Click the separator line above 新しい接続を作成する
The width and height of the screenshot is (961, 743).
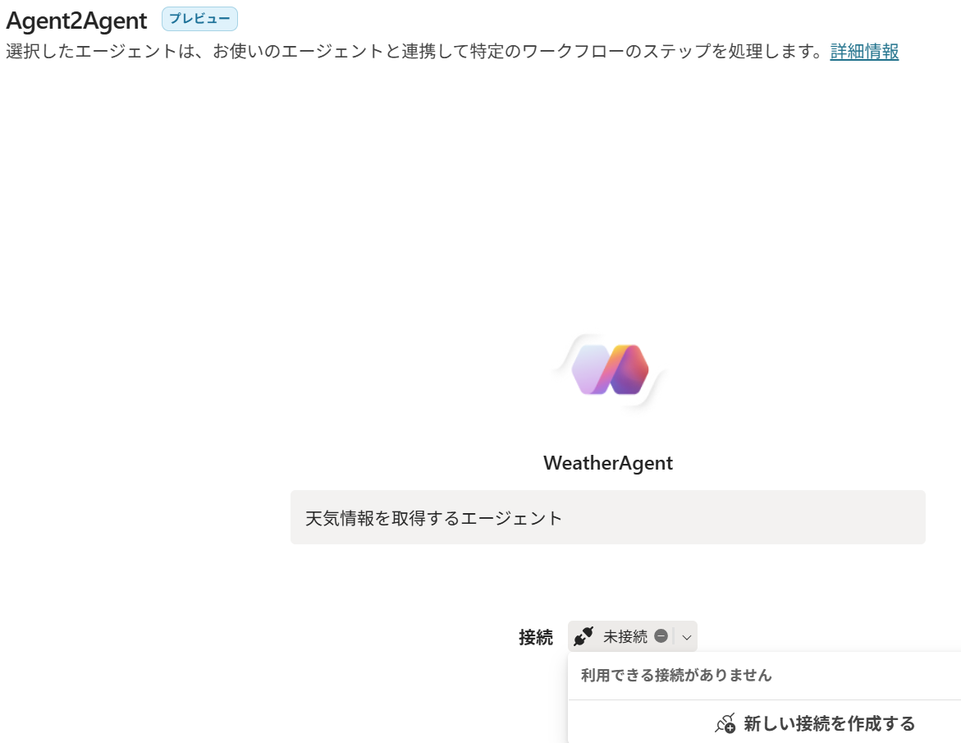click(x=764, y=699)
